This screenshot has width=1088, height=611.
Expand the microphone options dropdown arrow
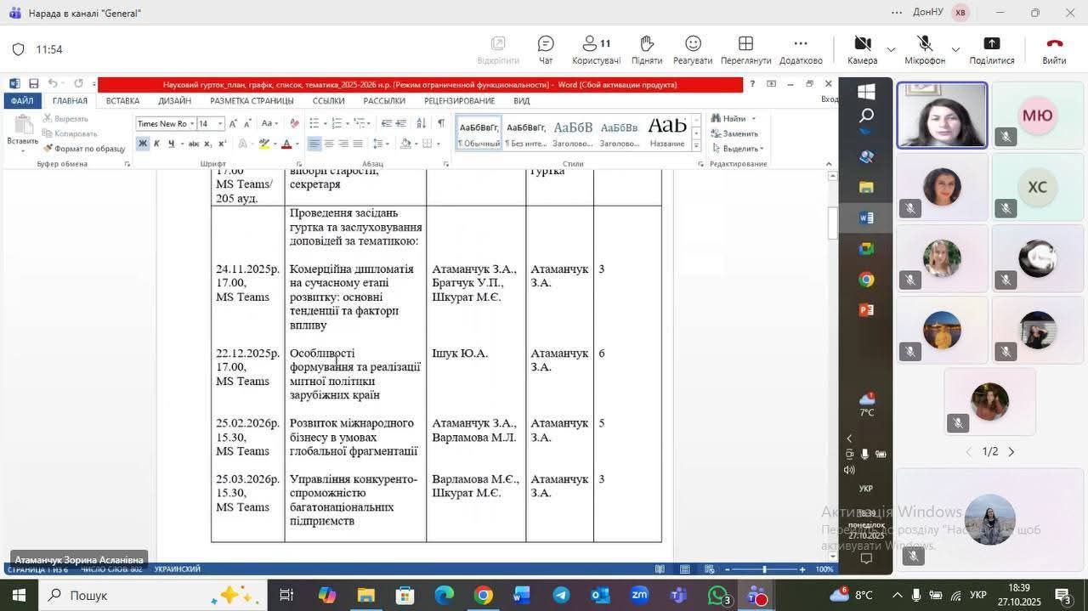[x=955, y=50]
